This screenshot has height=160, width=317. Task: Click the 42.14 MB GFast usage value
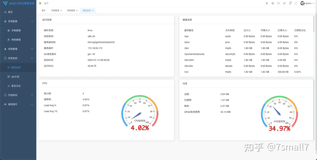225,112
